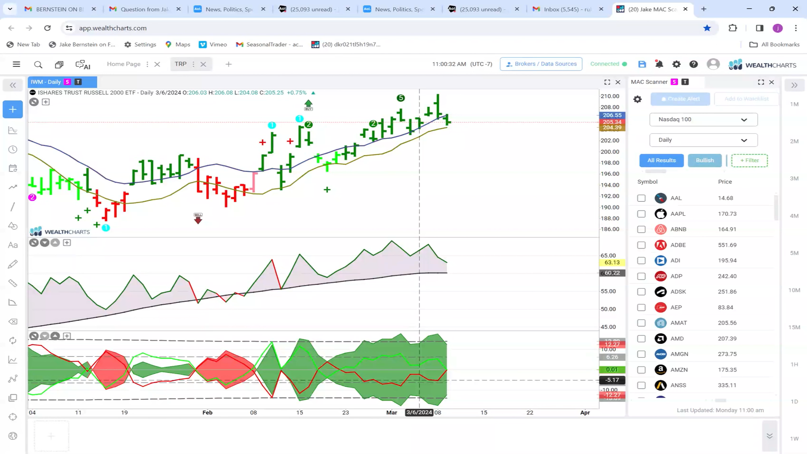This screenshot has height=454, width=807.
Task: Check the ADP symbol checkbox
Action: [x=641, y=276]
